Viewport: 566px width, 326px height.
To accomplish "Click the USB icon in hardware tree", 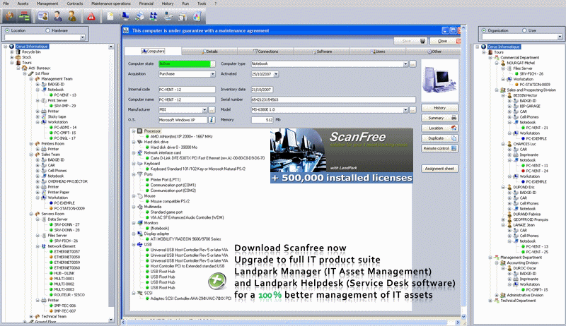I will 139,244.
